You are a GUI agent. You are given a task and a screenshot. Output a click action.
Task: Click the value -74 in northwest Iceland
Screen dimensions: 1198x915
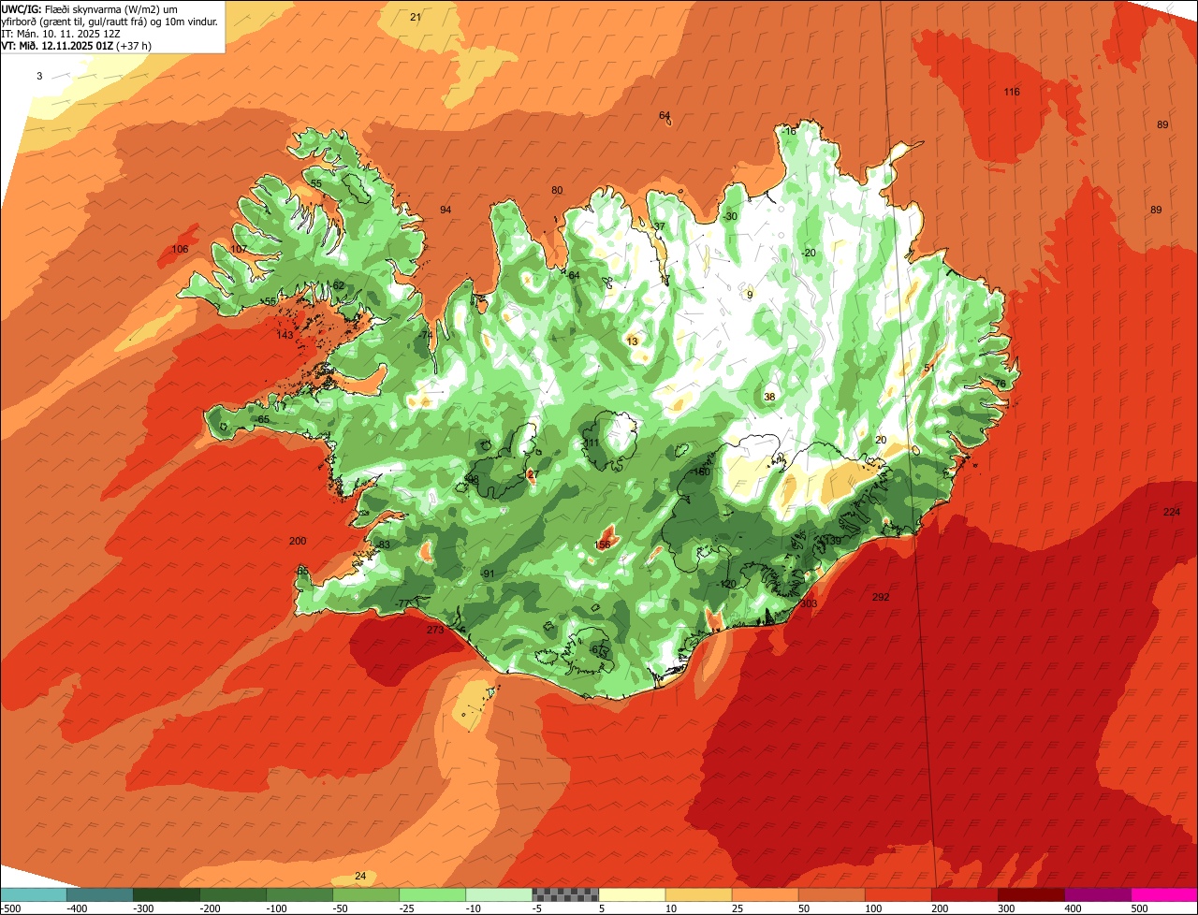[x=426, y=335]
